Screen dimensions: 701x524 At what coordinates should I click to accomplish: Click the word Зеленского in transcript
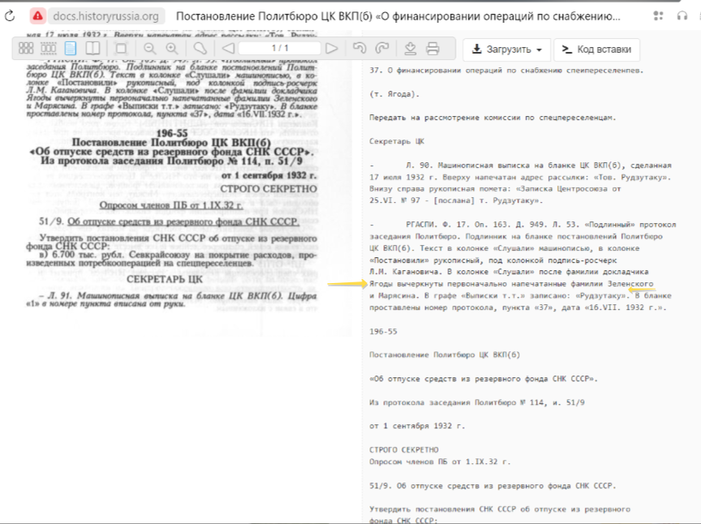coord(630,284)
